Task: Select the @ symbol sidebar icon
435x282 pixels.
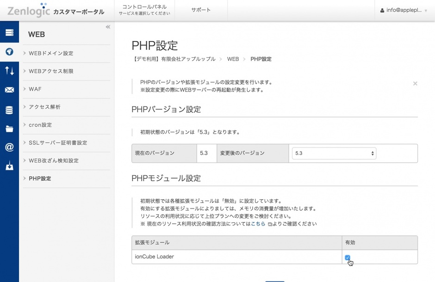Action: pos(9,147)
